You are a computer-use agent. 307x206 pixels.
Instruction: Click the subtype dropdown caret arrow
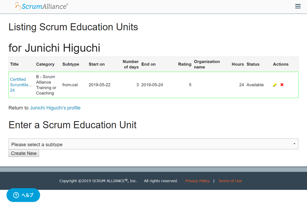(x=294, y=144)
